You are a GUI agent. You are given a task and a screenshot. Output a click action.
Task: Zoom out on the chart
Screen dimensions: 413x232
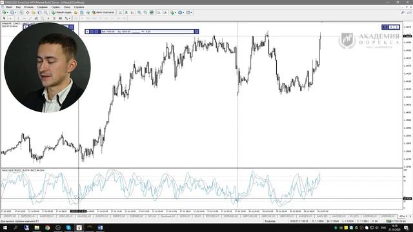pos(145,12)
